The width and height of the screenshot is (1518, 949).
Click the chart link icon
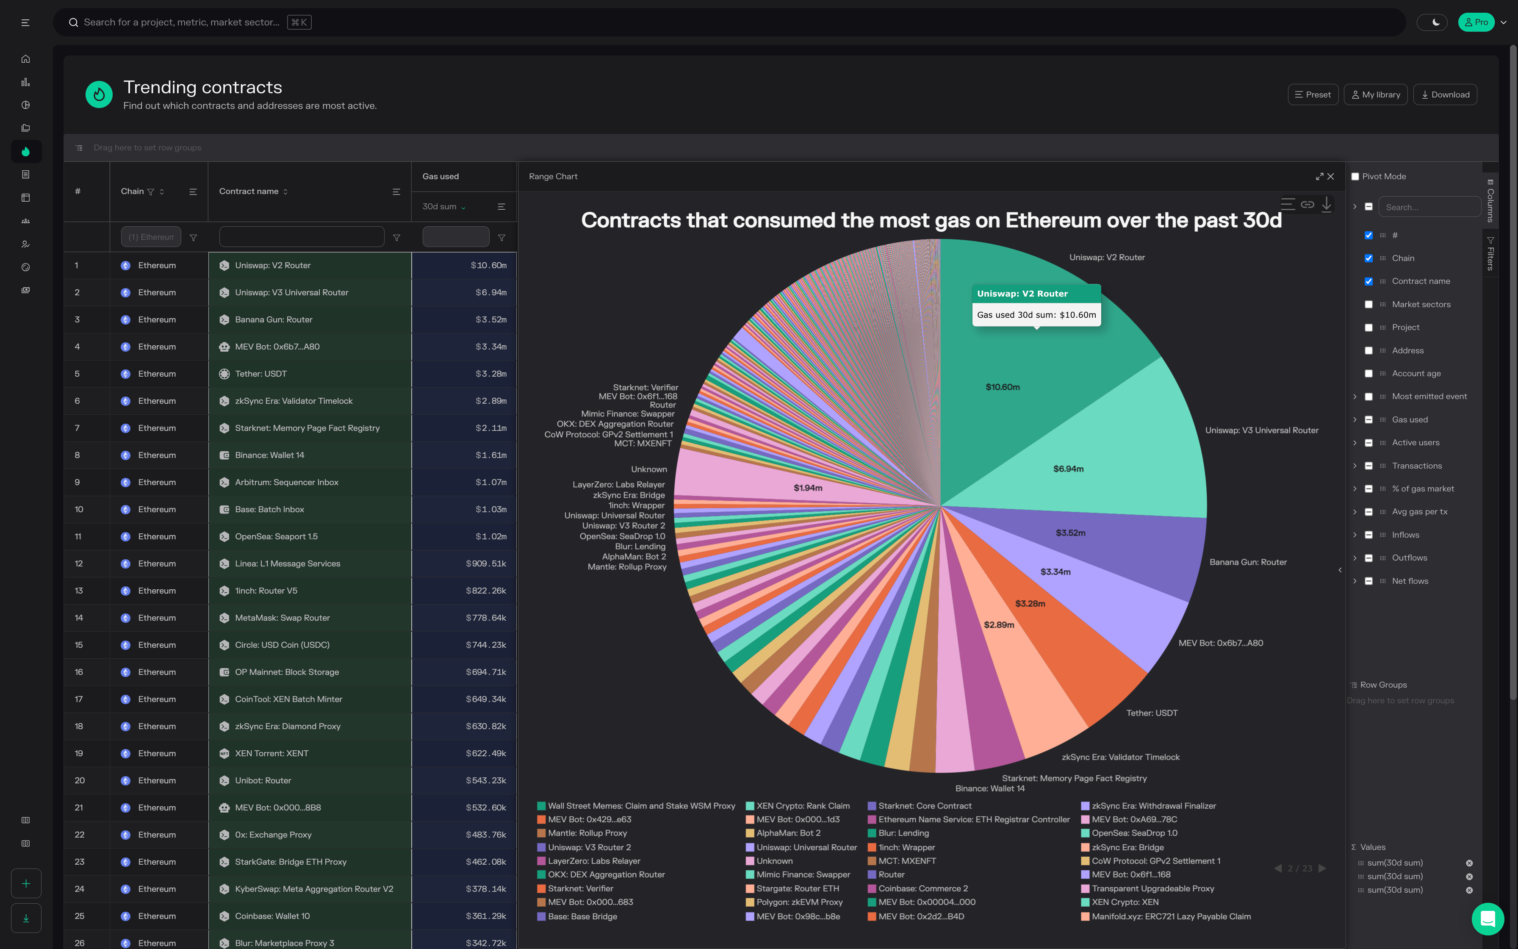(1307, 205)
